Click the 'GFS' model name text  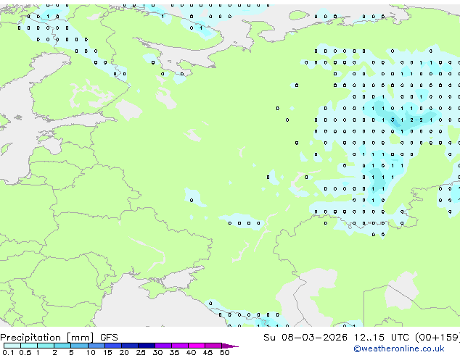click(109, 338)
